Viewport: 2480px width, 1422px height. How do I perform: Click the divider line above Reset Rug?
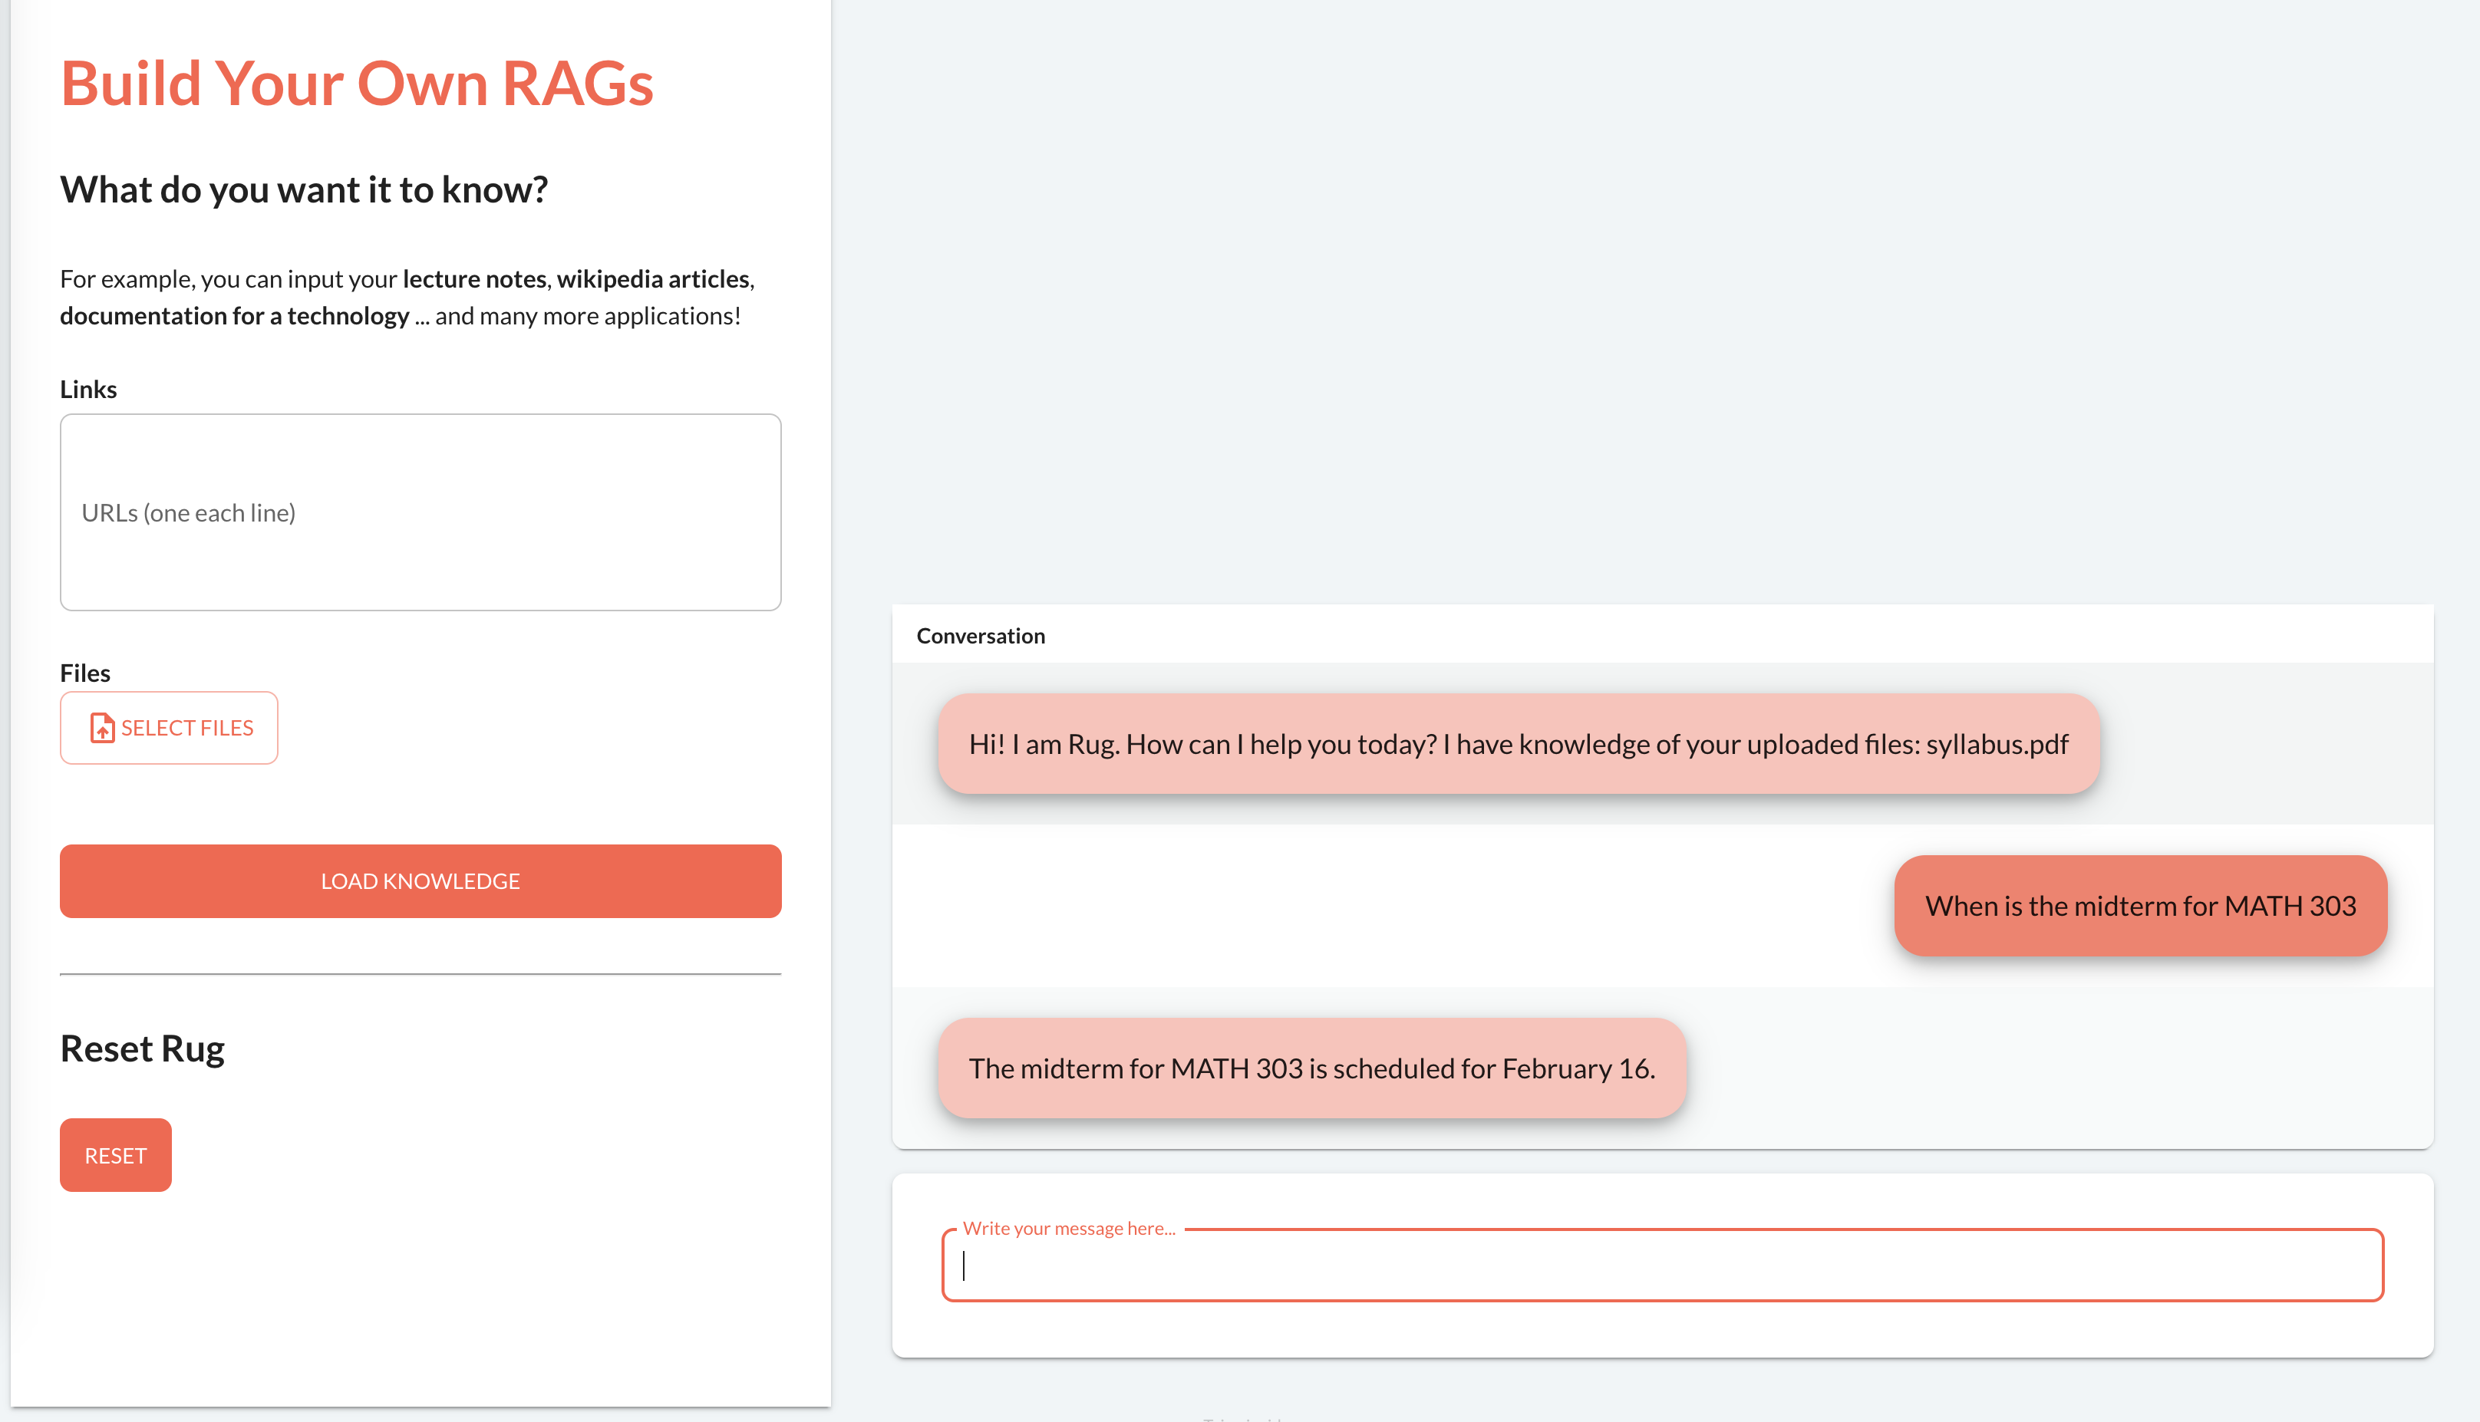tap(420, 974)
